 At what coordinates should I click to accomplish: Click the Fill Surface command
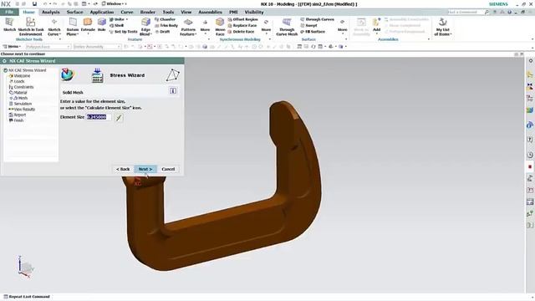click(313, 32)
